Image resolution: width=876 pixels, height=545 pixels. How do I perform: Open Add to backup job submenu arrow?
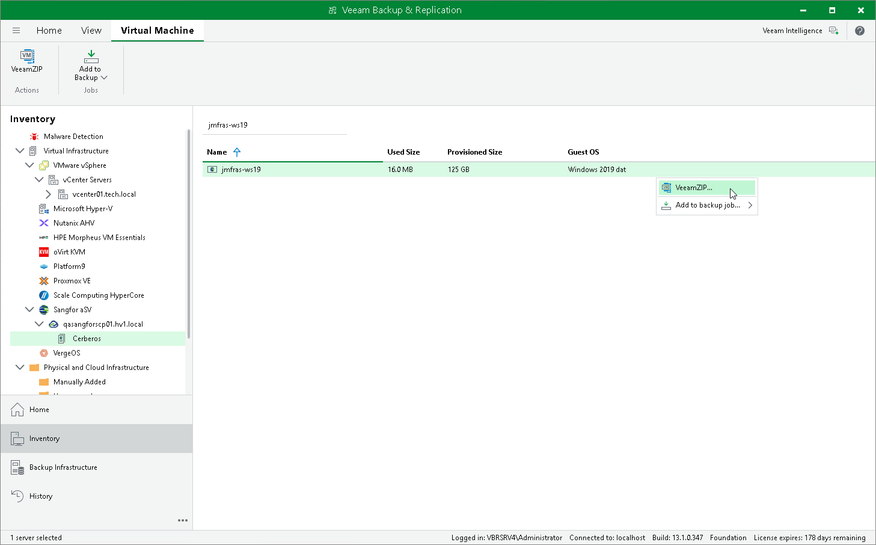(750, 205)
